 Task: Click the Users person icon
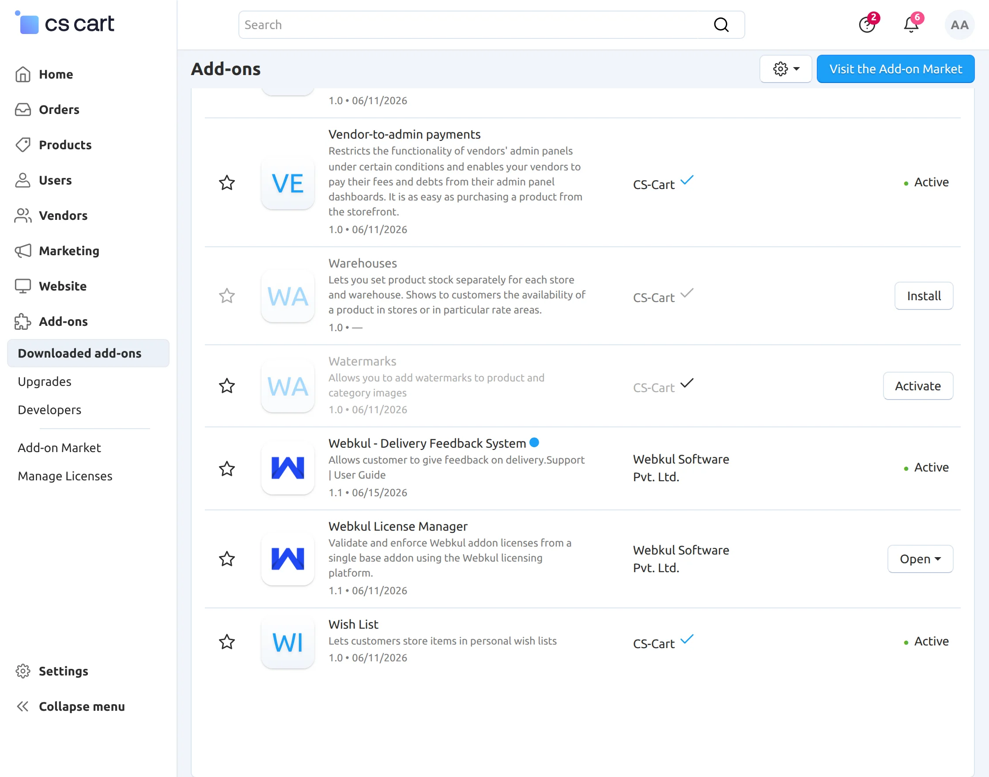(x=23, y=180)
